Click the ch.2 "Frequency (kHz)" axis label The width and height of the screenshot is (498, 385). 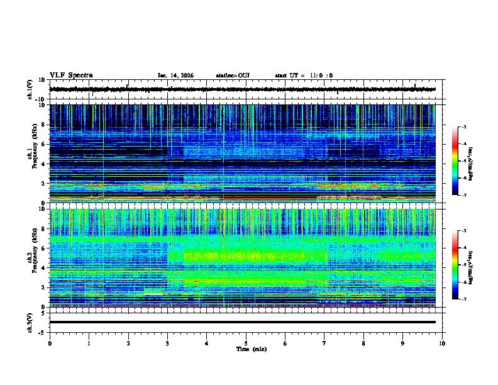35,250
